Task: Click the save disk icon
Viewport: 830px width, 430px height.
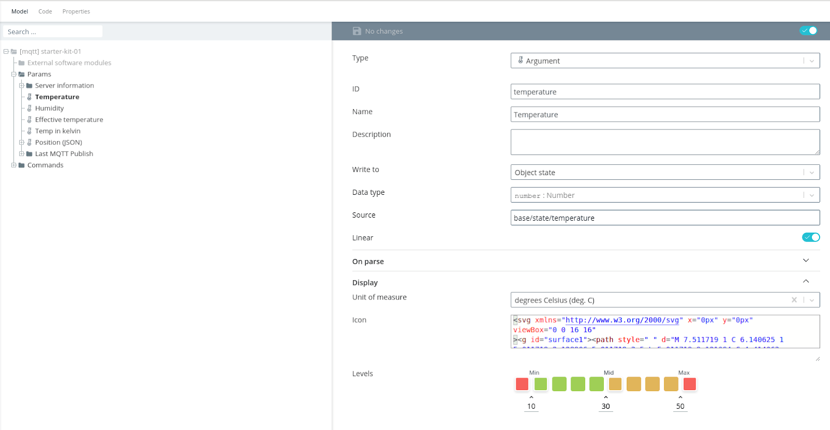Action: click(x=357, y=31)
